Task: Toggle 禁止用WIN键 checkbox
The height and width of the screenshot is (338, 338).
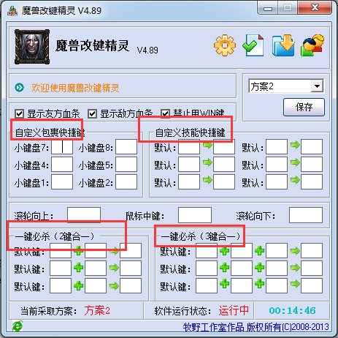Action: [x=165, y=113]
